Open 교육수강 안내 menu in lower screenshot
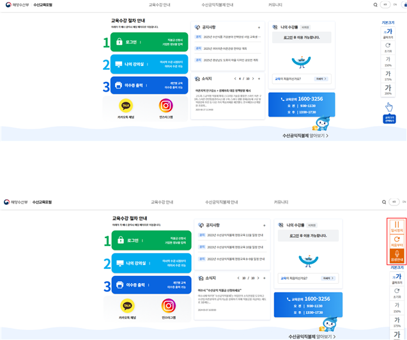The image size is (407, 340). pyautogui.click(x=162, y=202)
